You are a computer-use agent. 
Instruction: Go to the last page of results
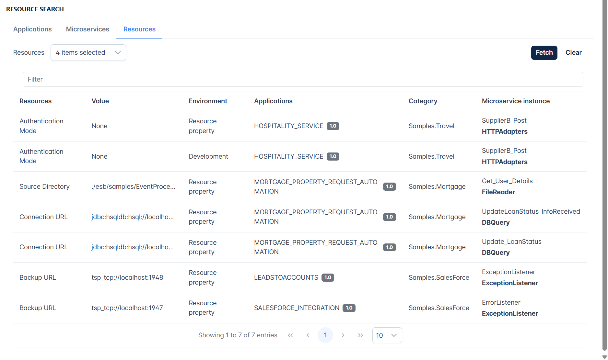coord(360,335)
